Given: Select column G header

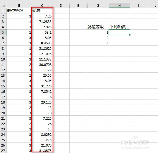Looking at the screenshot, I should (98, 5).
